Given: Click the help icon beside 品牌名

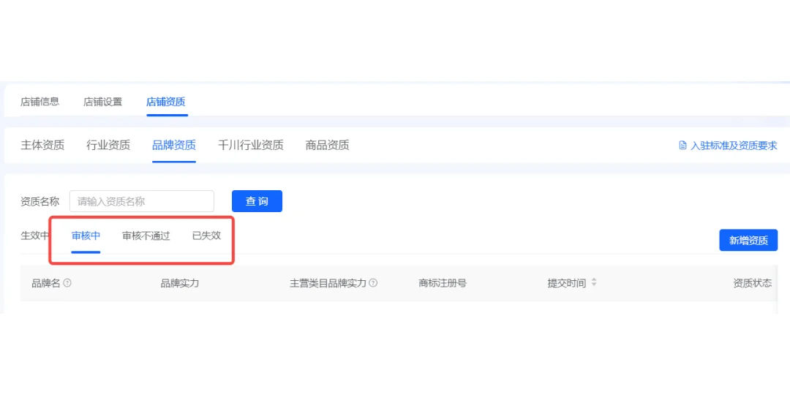Looking at the screenshot, I should (67, 283).
